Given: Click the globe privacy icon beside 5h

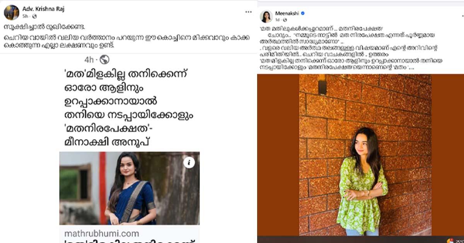Looking at the screenshot, I should [34, 16].
